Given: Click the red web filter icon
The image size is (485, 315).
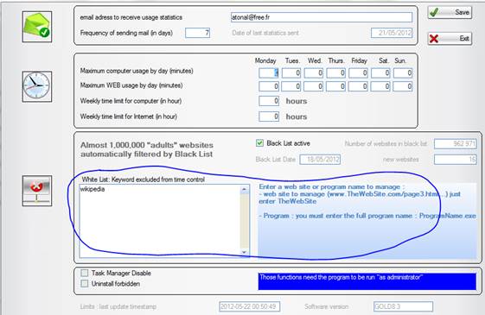Looking at the screenshot, I should [x=37, y=191].
